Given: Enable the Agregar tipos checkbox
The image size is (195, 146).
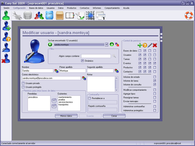Looking at the screenshot, I should pos(155,94).
